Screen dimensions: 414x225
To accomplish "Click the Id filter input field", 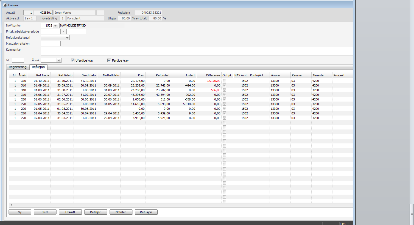I will tap(18, 60).
